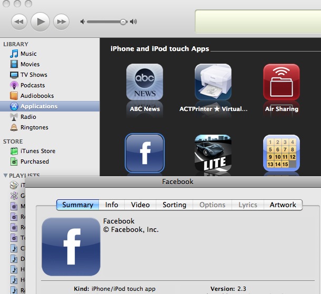This screenshot has height=294, width=321.
Task: Collapse the Playlists section triangle
Action: 6,176
